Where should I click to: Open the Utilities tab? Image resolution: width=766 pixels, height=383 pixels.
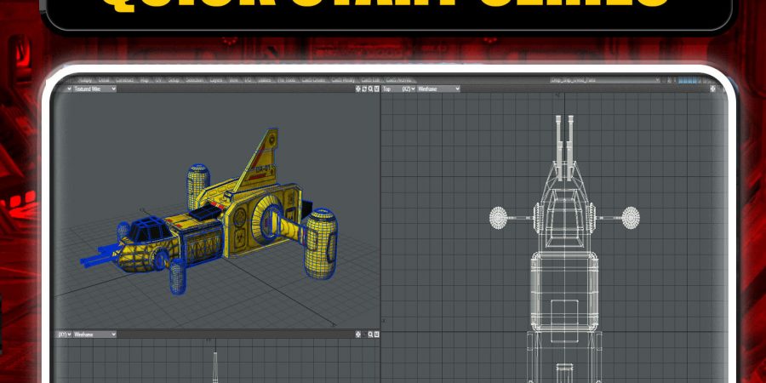(265, 80)
